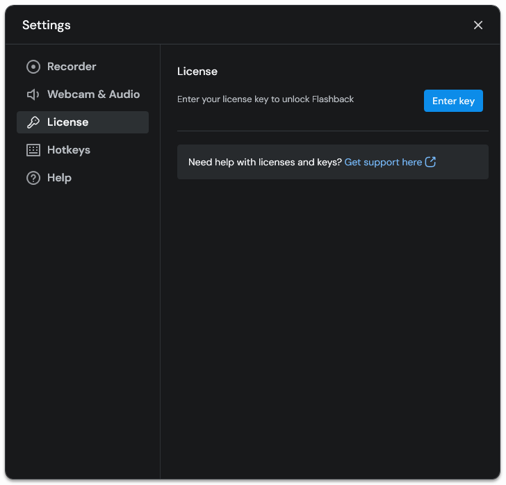Screen dimensions: 506x485
Task: Click the question mark Help icon
Action: point(33,178)
